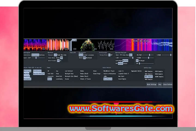The height and width of the screenshot is (131, 196).
Task: Select Bright option in Spectrum Analyzer
Action: (143, 61)
